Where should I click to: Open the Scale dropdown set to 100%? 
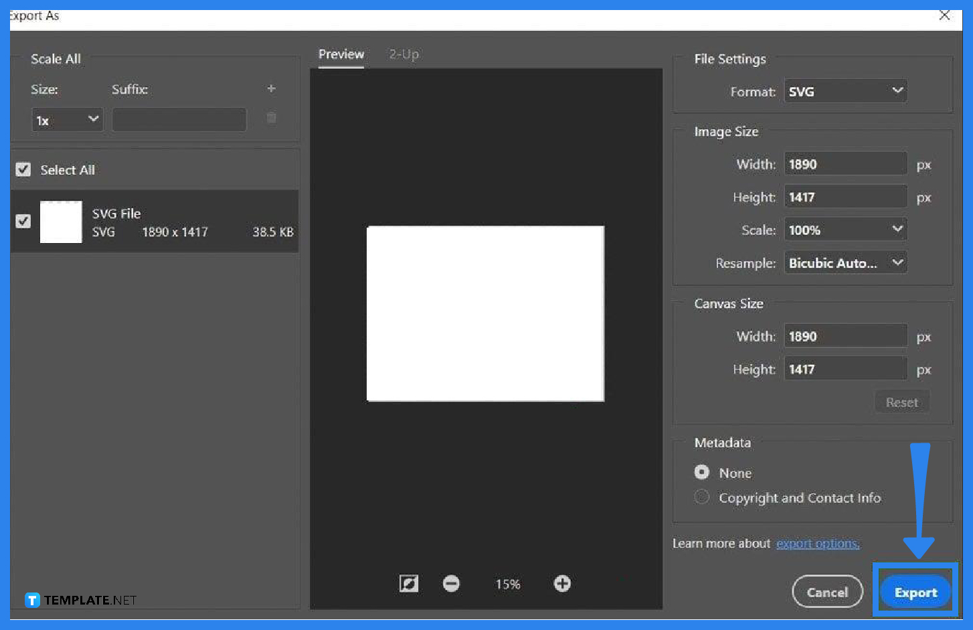tap(845, 229)
